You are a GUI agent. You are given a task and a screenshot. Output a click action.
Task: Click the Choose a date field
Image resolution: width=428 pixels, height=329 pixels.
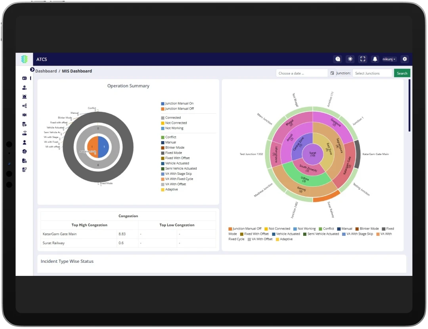[x=302, y=73]
